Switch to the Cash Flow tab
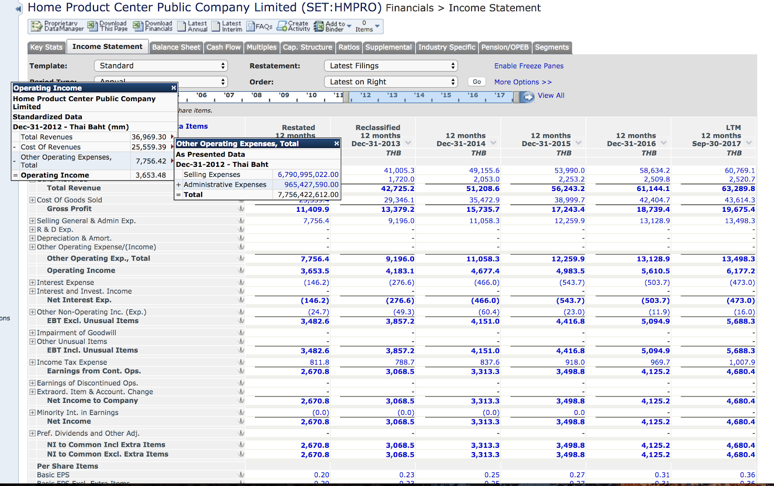The width and height of the screenshot is (774, 486). (223, 47)
